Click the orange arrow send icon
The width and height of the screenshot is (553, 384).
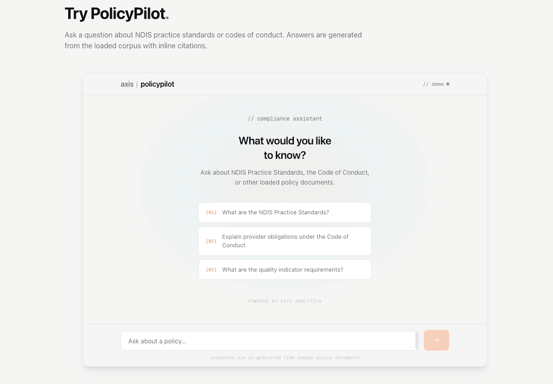(436, 340)
